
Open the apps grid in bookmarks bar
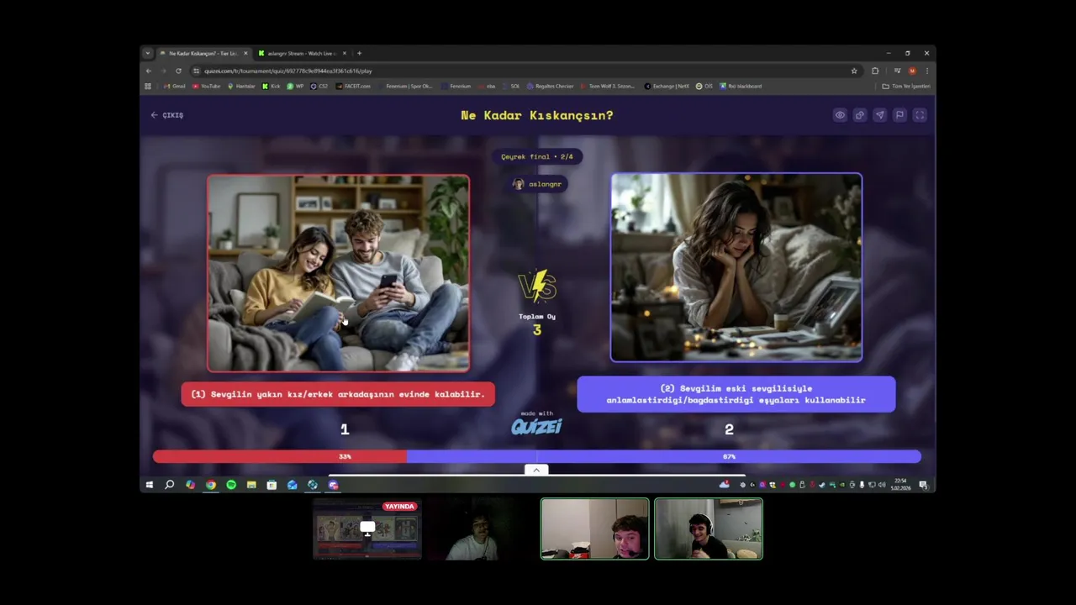tap(148, 86)
